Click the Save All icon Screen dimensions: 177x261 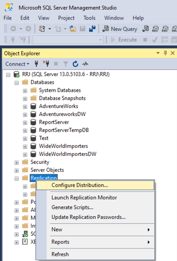pos(92,29)
